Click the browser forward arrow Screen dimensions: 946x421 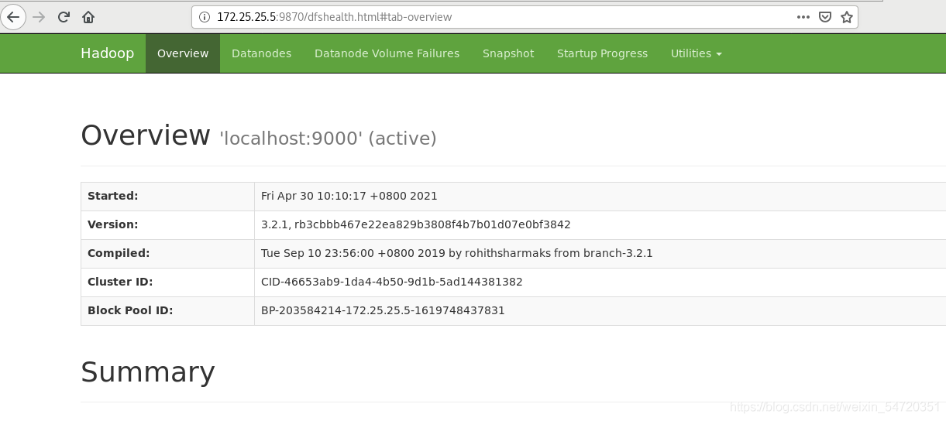pyautogui.click(x=39, y=17)
